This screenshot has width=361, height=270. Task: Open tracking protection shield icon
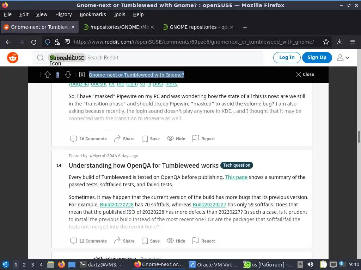tap(48, 42)
